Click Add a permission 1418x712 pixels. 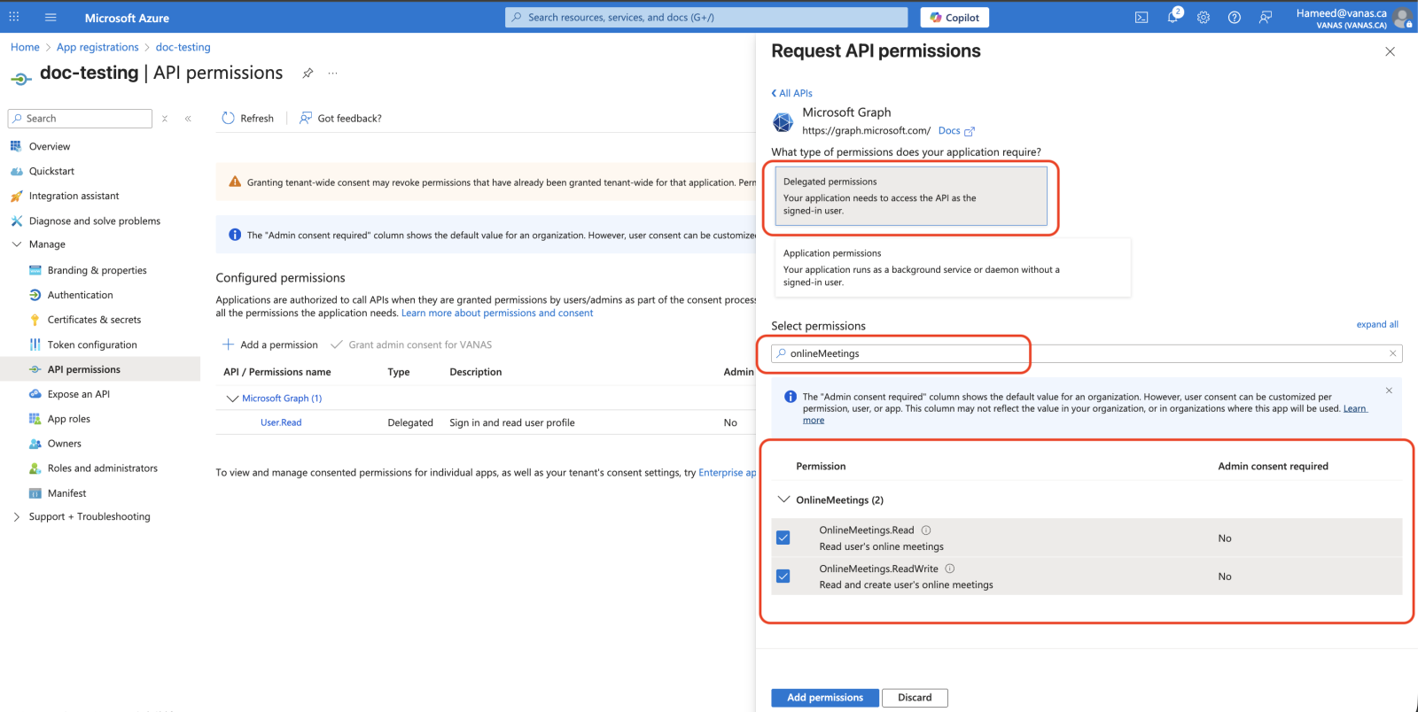(269, 344)
